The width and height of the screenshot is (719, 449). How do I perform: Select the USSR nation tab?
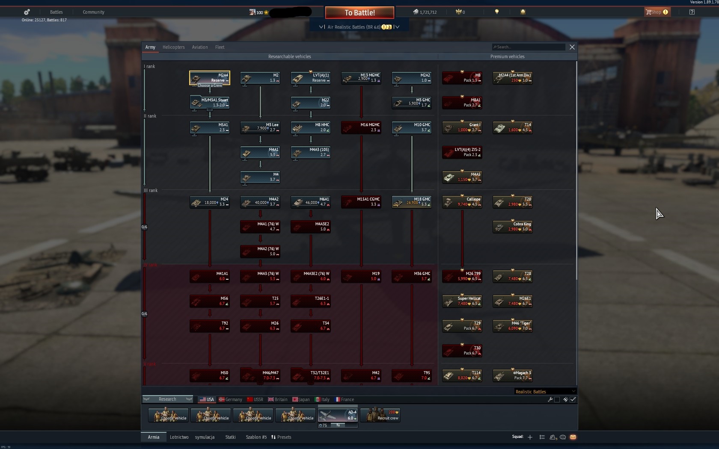[255, 399]
